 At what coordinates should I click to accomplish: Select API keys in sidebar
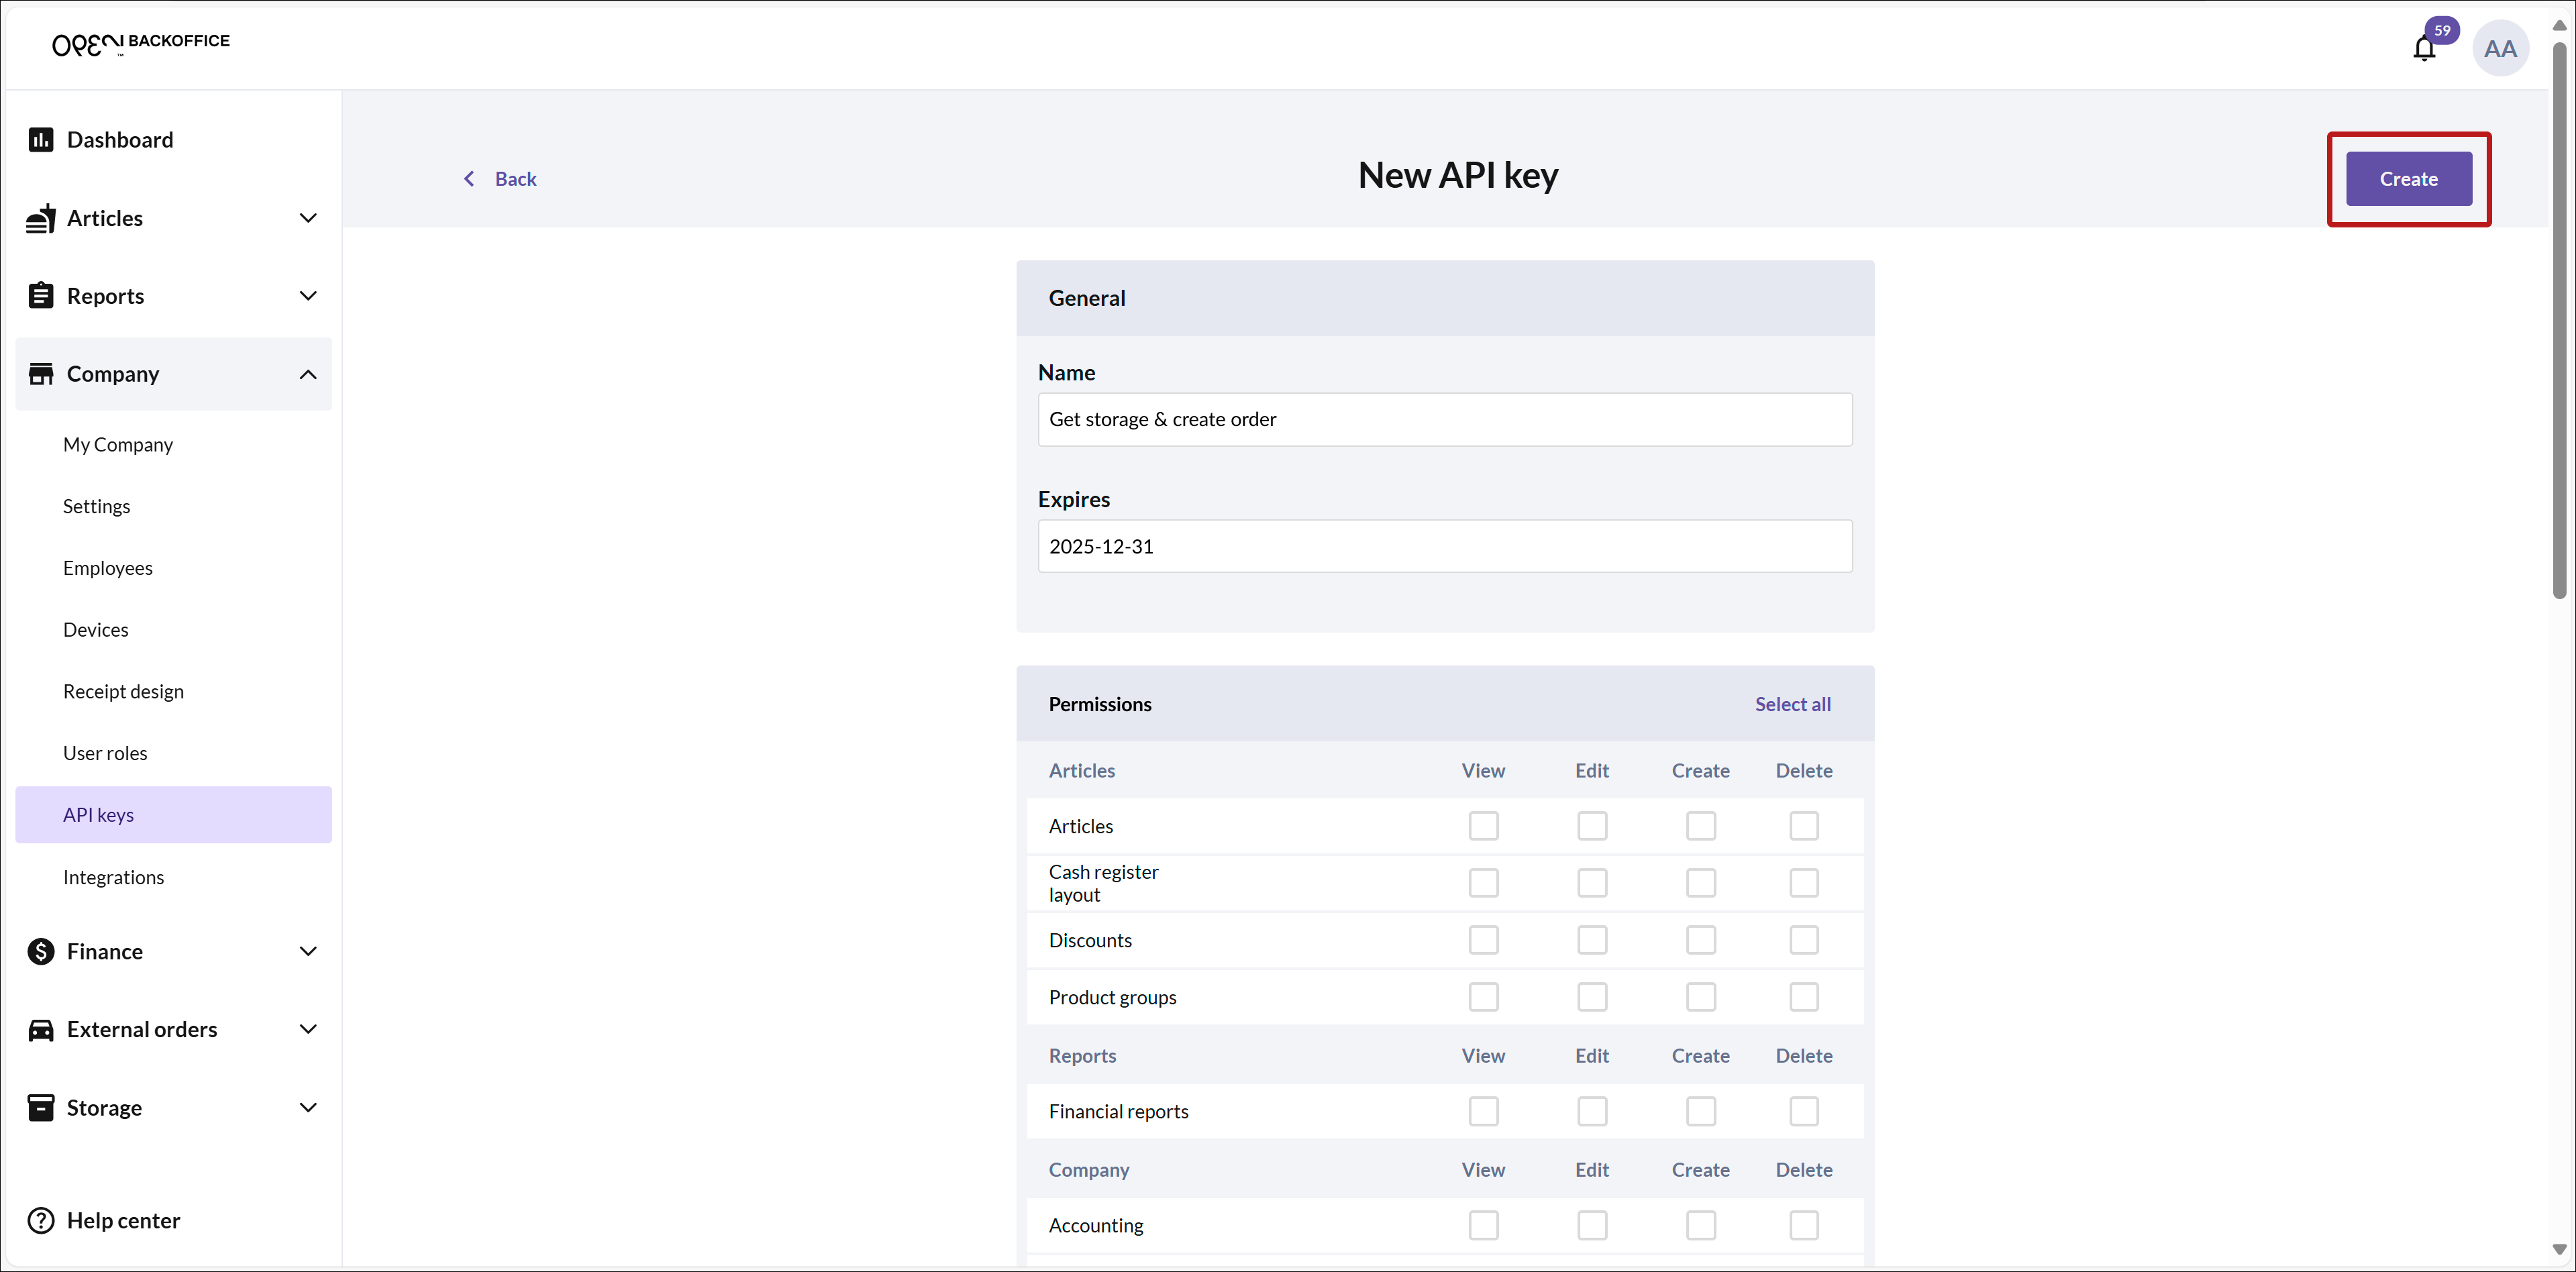tap(174, 815)
